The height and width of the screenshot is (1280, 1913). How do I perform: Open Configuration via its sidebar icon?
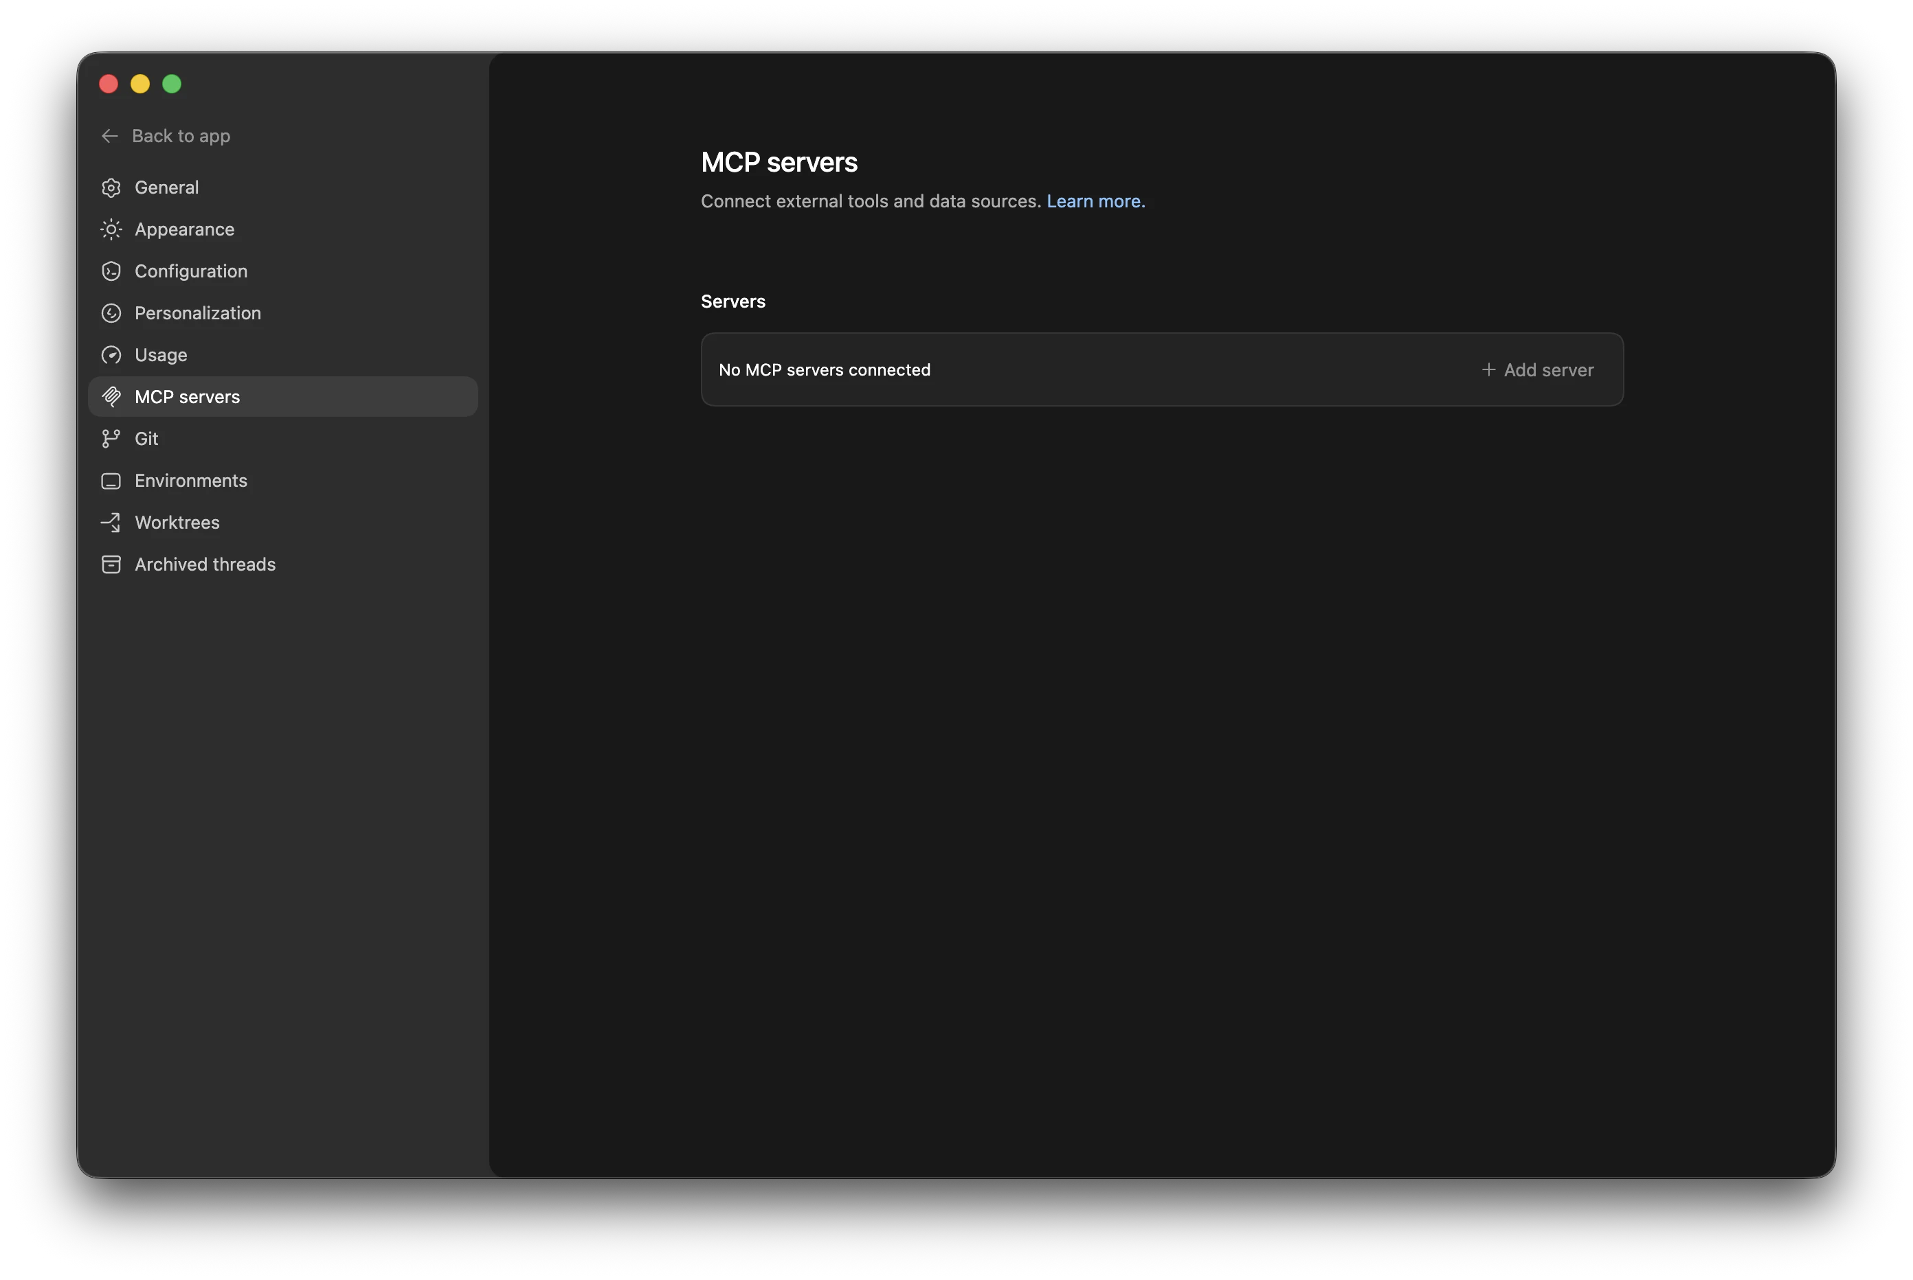111,271
